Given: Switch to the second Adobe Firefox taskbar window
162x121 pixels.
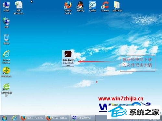Looking at the screenshot, I should click(x=57, y=118).
